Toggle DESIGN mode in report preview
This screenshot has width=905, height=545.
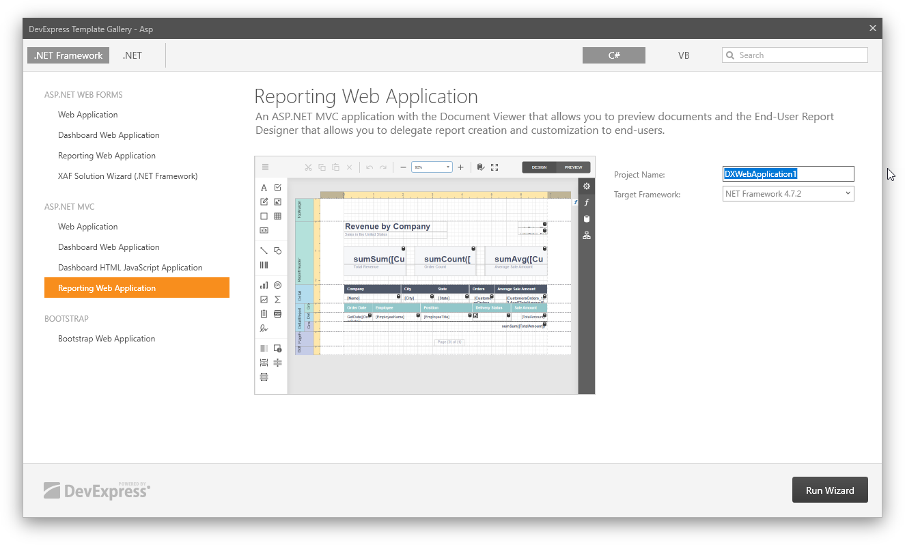[540, 167]
